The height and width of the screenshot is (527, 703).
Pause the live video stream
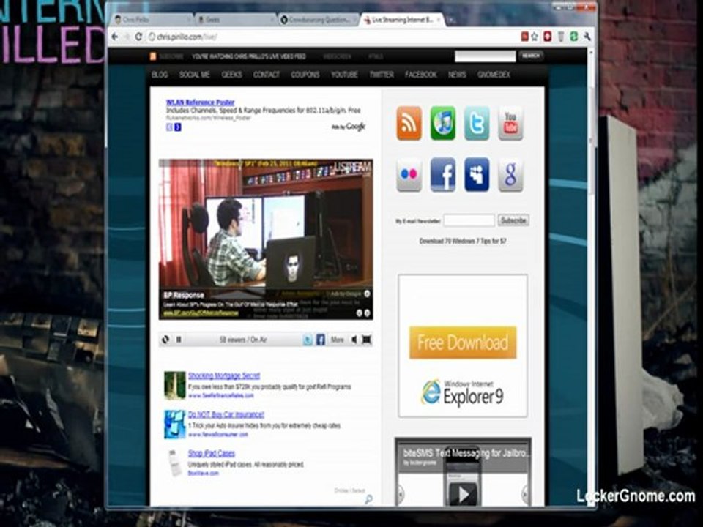179,340
